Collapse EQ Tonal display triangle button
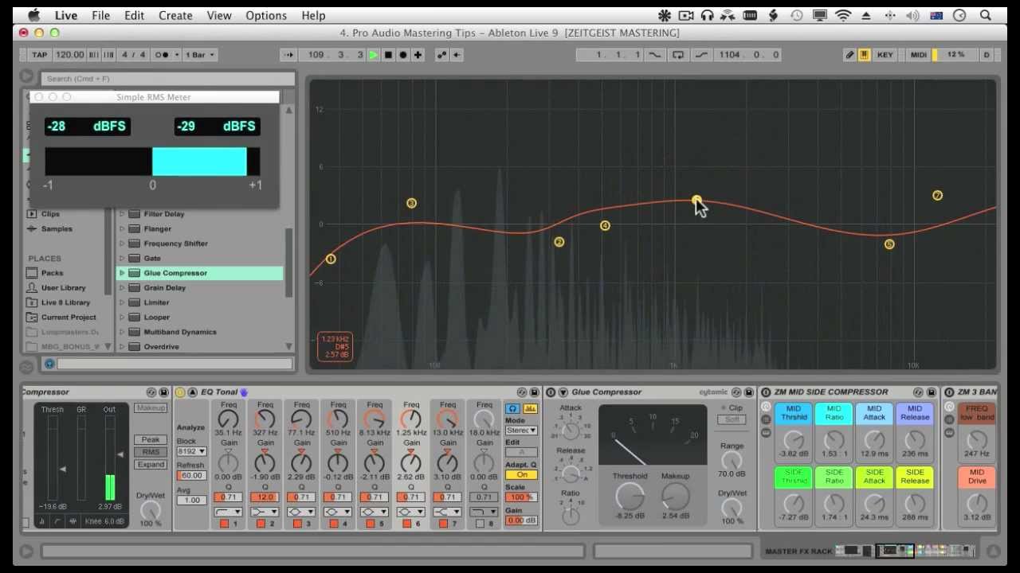Screen dimensions: 1020x573 192,392
